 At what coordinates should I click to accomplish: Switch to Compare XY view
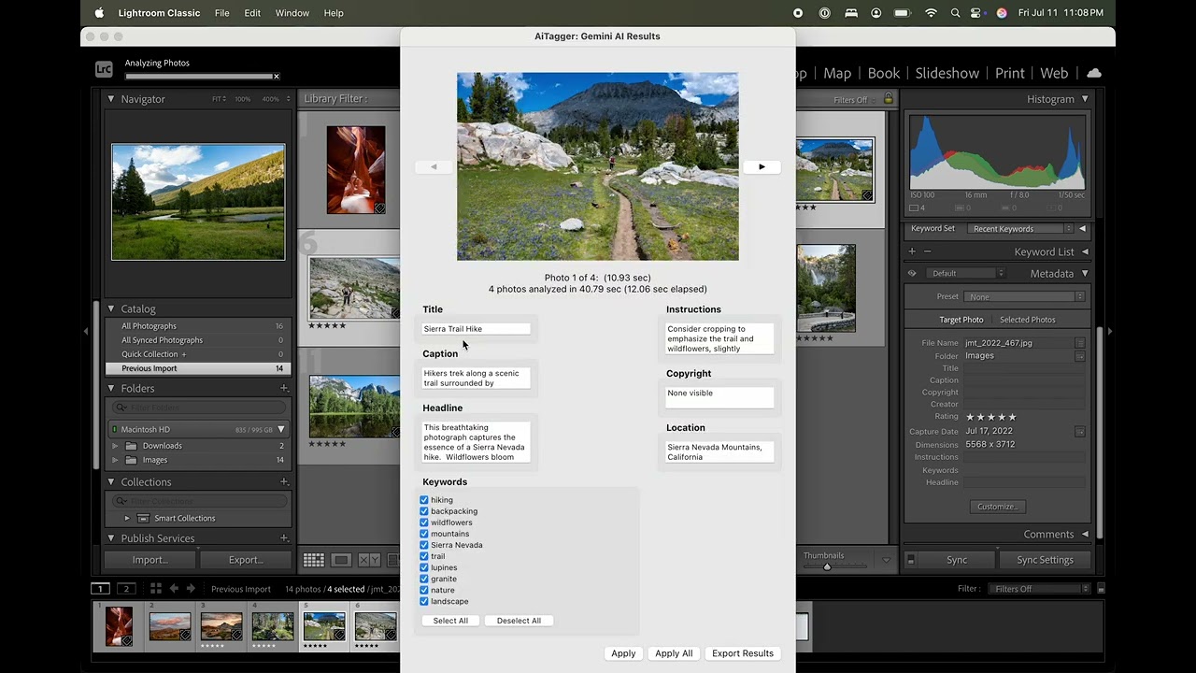click(369, 560)
